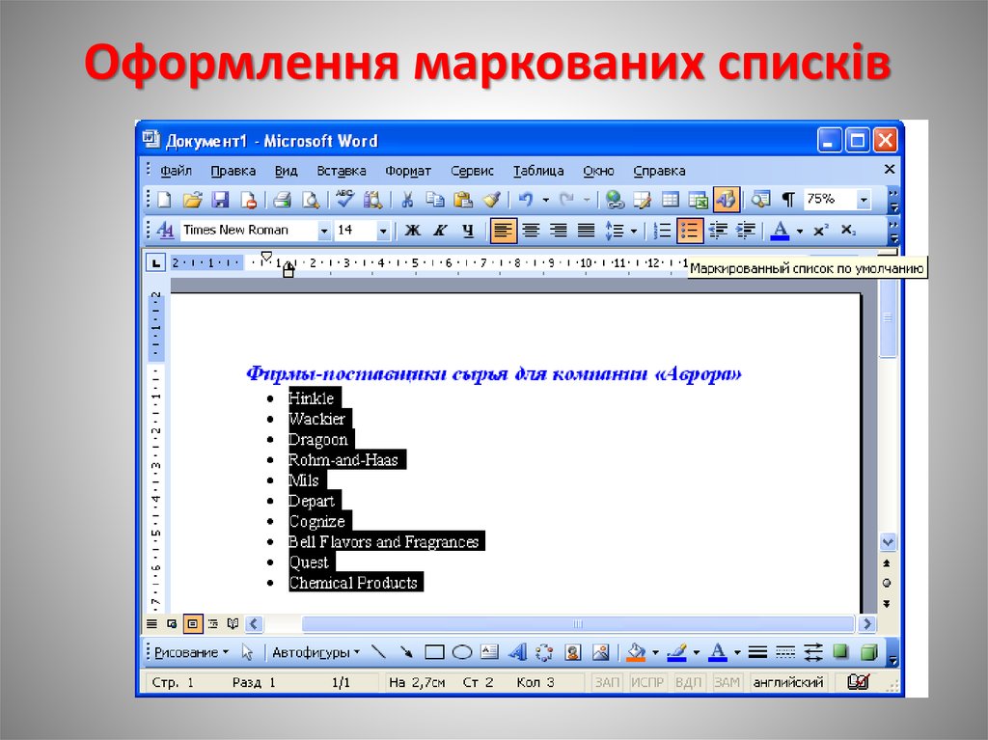Screen dimensions: 988x740
Task: Center the paragraph text
Action: pyautogui.click(x=531, y=231)
